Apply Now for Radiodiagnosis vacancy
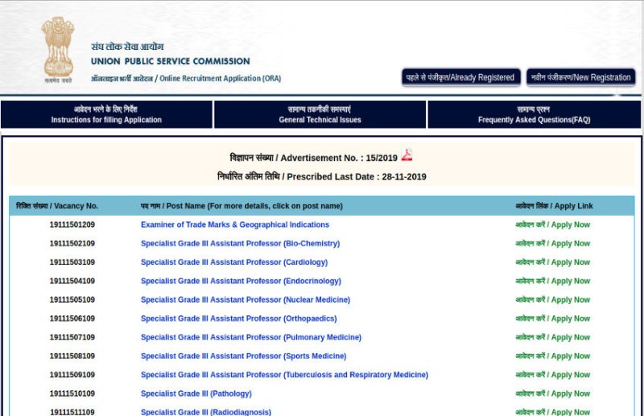 tap(553, 412)
